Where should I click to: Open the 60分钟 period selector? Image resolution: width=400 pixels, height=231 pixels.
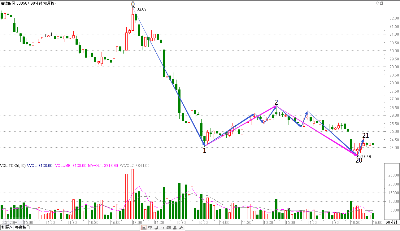392,222
